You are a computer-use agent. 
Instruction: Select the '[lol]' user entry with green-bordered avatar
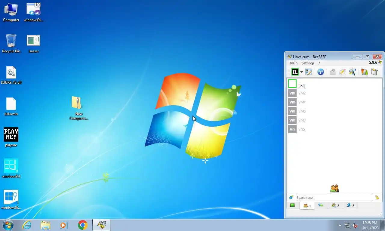334,84
